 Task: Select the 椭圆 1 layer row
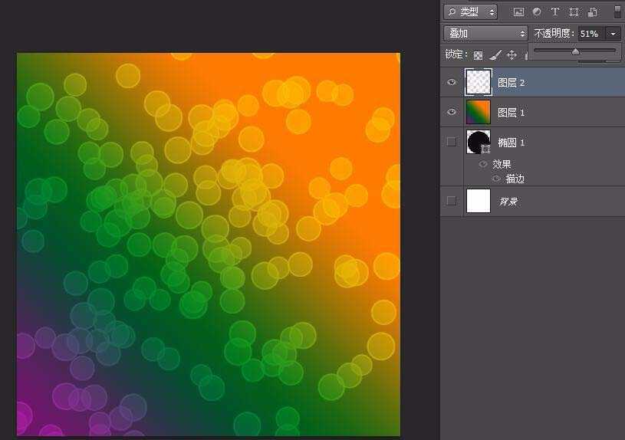point(532,142)
